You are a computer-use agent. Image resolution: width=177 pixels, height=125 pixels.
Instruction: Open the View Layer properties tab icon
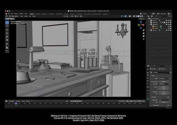(x=148, y=78)
